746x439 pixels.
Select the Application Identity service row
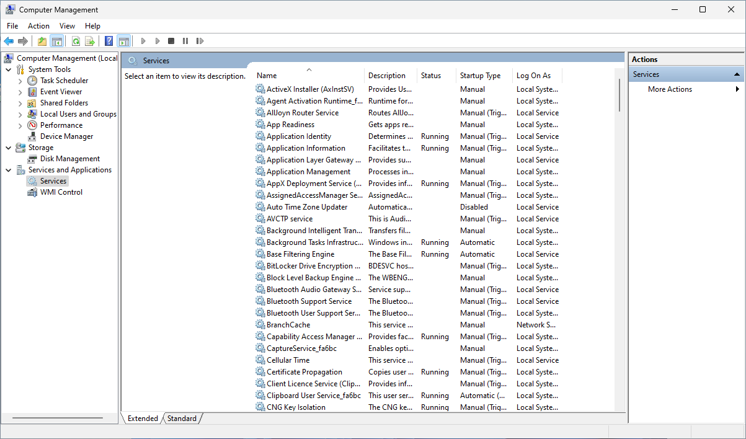(407, 136)
